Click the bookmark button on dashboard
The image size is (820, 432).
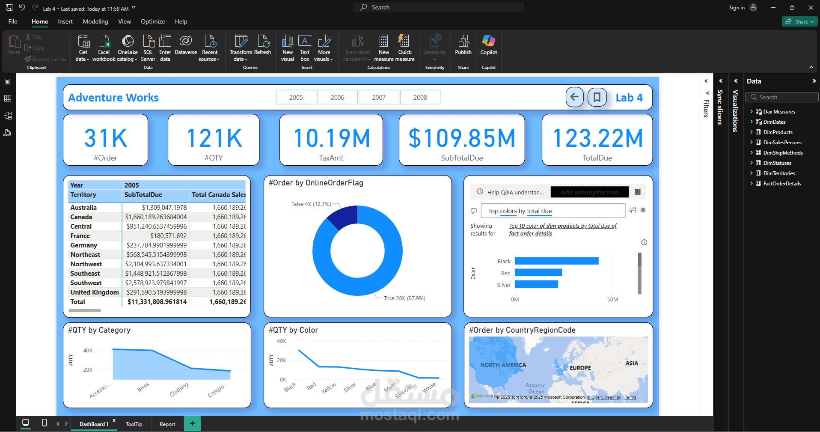pyautogui.click(x=597, y=97)
